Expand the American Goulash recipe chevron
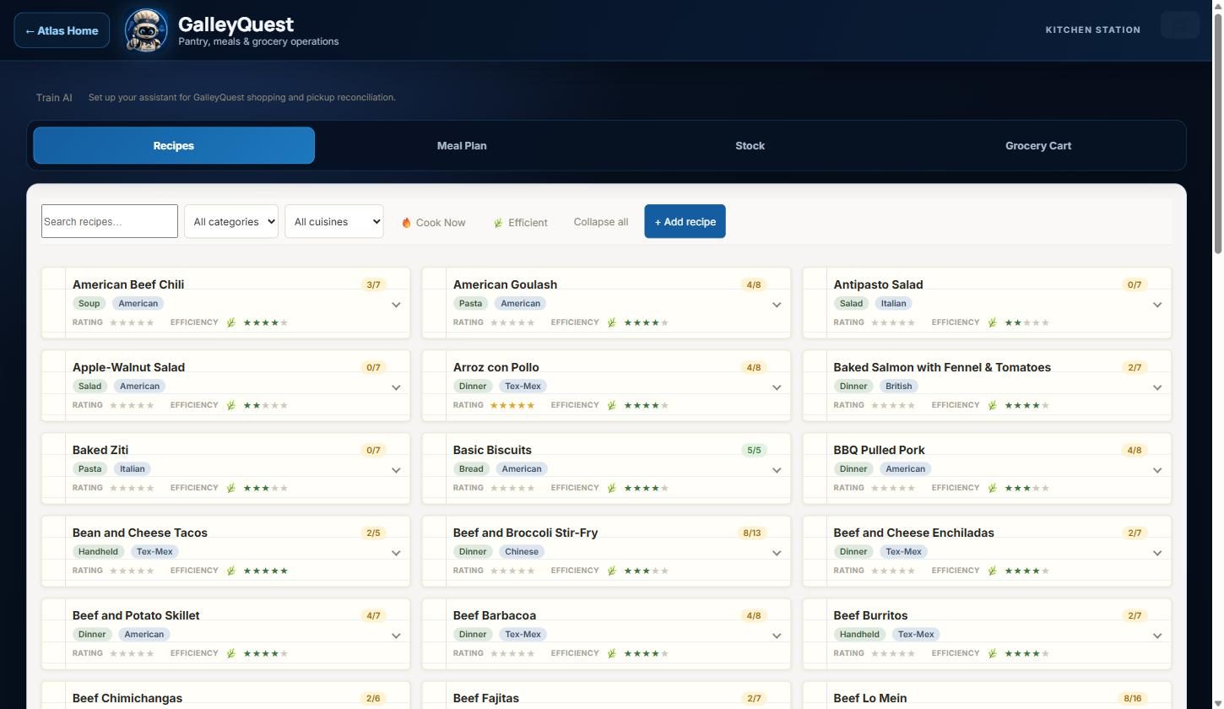 777,305
